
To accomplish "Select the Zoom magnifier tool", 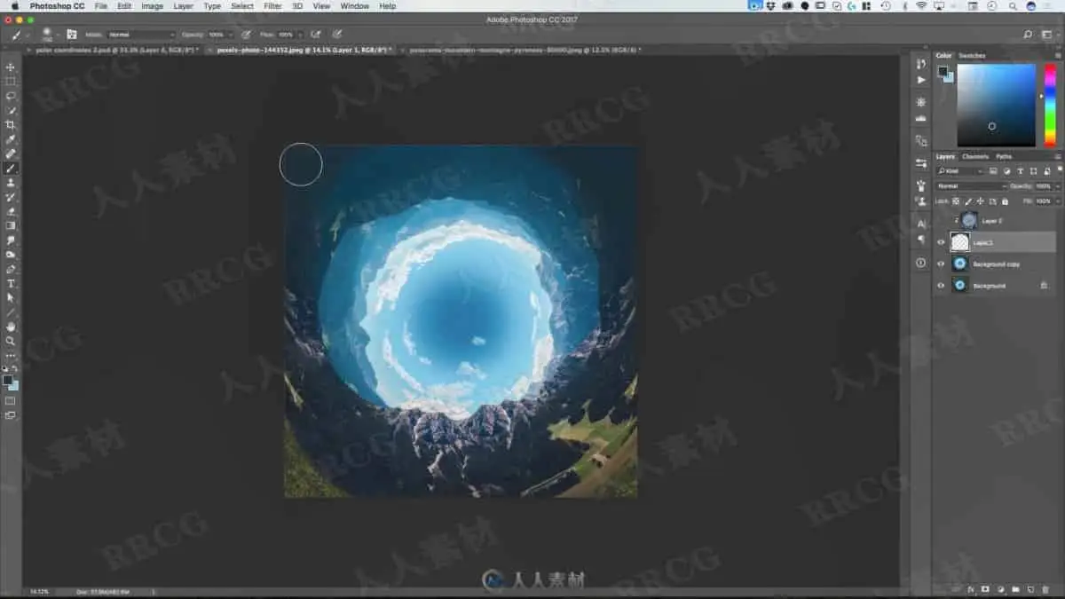I will [11, 341].
